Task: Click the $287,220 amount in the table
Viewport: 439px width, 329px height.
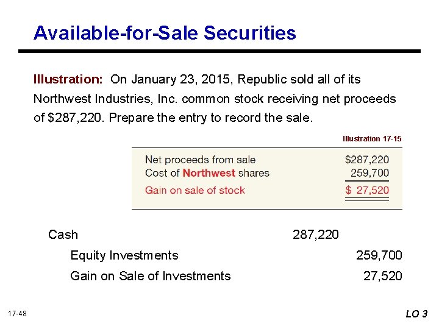Action: [x=366, y=160]
